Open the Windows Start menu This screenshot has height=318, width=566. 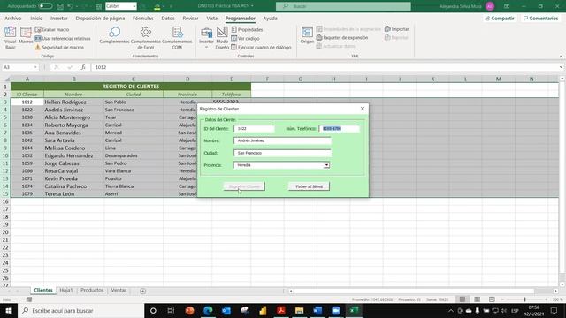[9, 310]
